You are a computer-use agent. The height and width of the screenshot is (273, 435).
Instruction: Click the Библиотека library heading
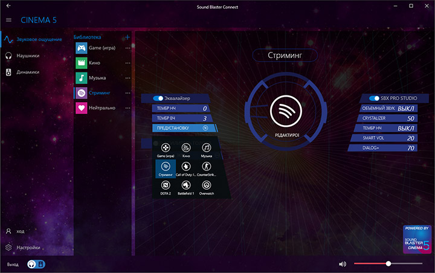pos(87,37)
